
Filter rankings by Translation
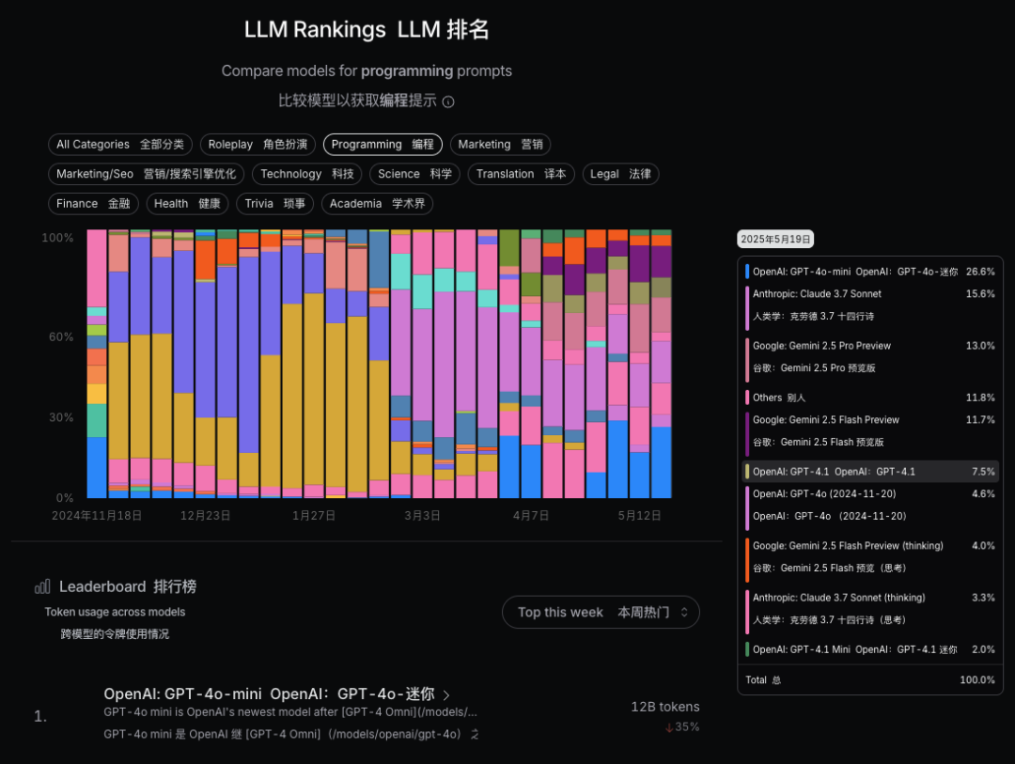[x=521, y=174]
